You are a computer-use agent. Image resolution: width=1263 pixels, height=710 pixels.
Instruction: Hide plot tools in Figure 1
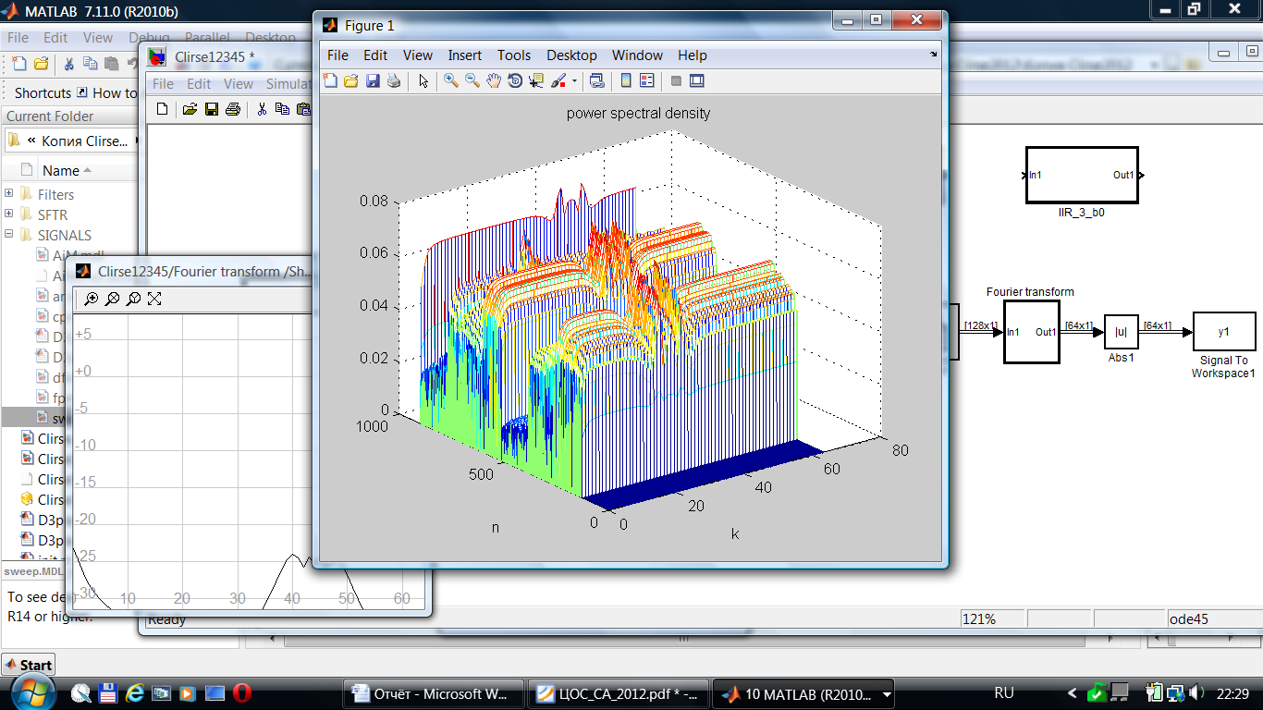pyautogui.click(x=676, y=81)
